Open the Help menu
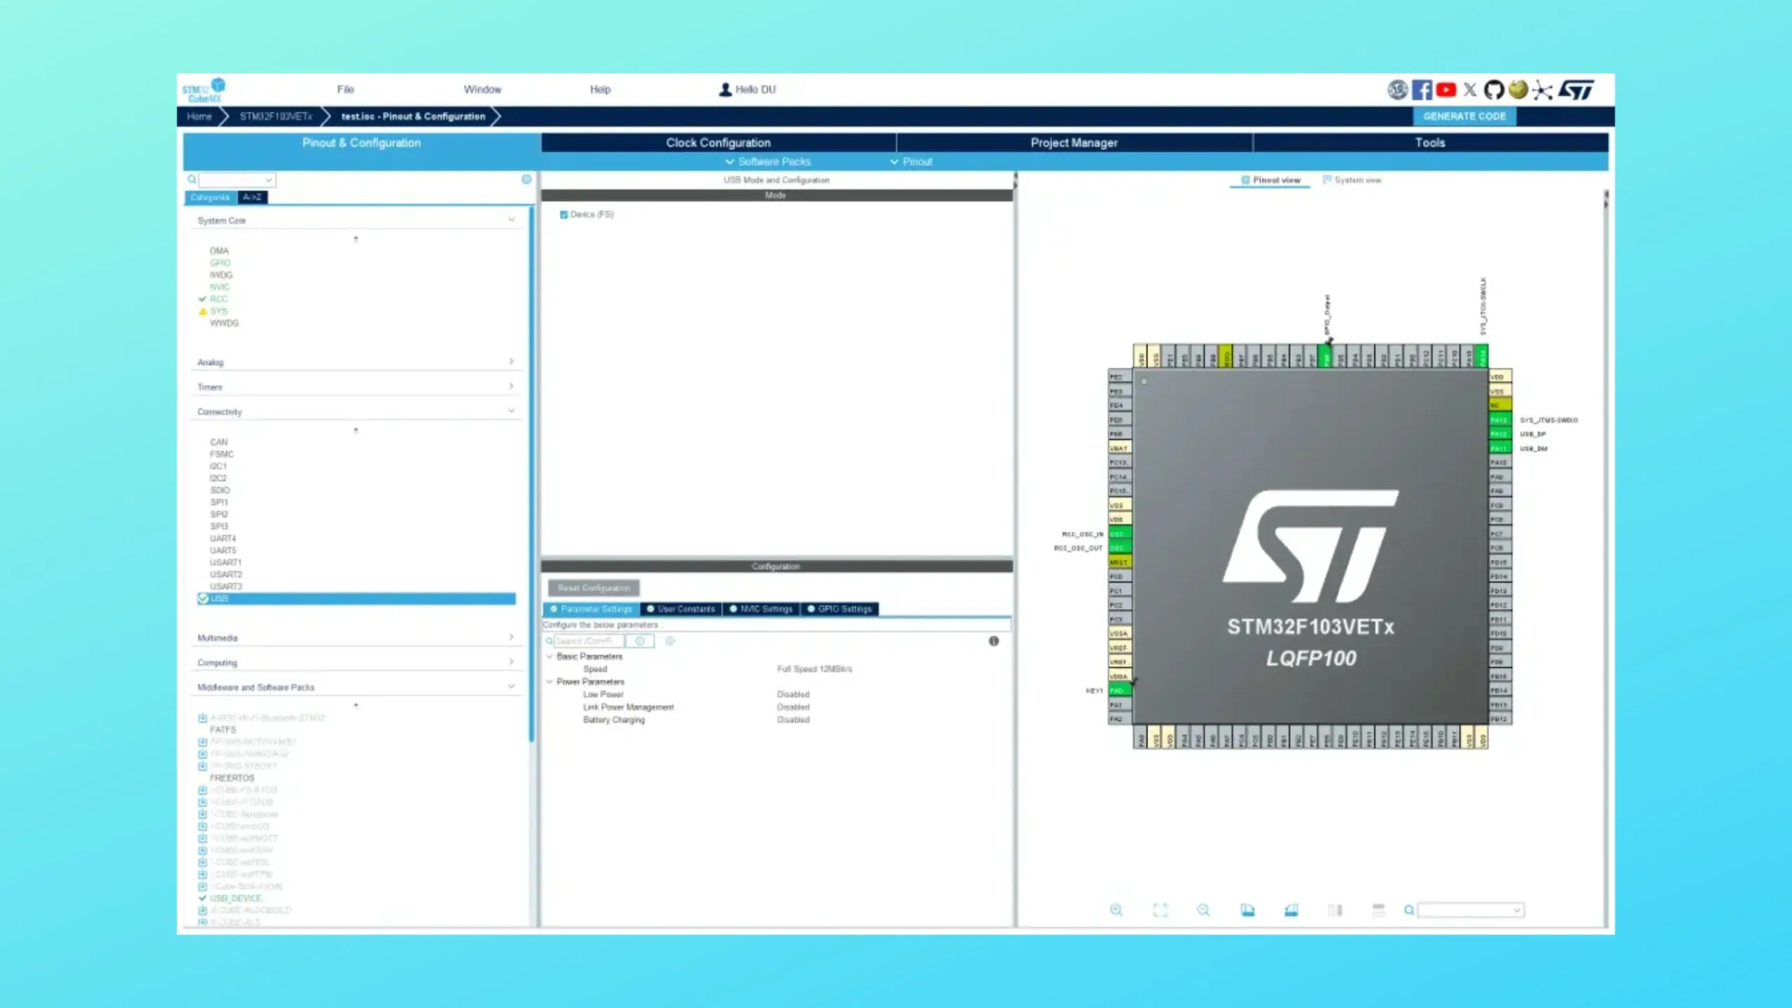The image size is (1792, 1008). point(600,90)
